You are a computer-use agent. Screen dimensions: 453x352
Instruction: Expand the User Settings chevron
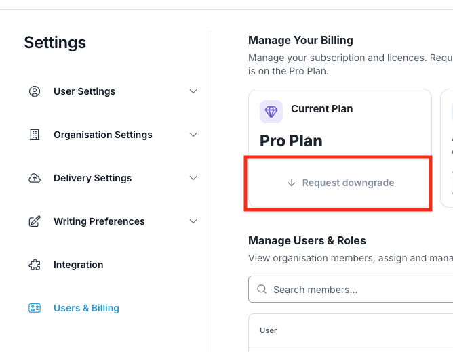[x=193, y=91]
